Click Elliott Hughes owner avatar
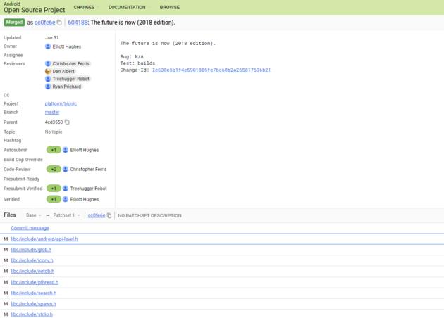444x318 pixels. 48,46
